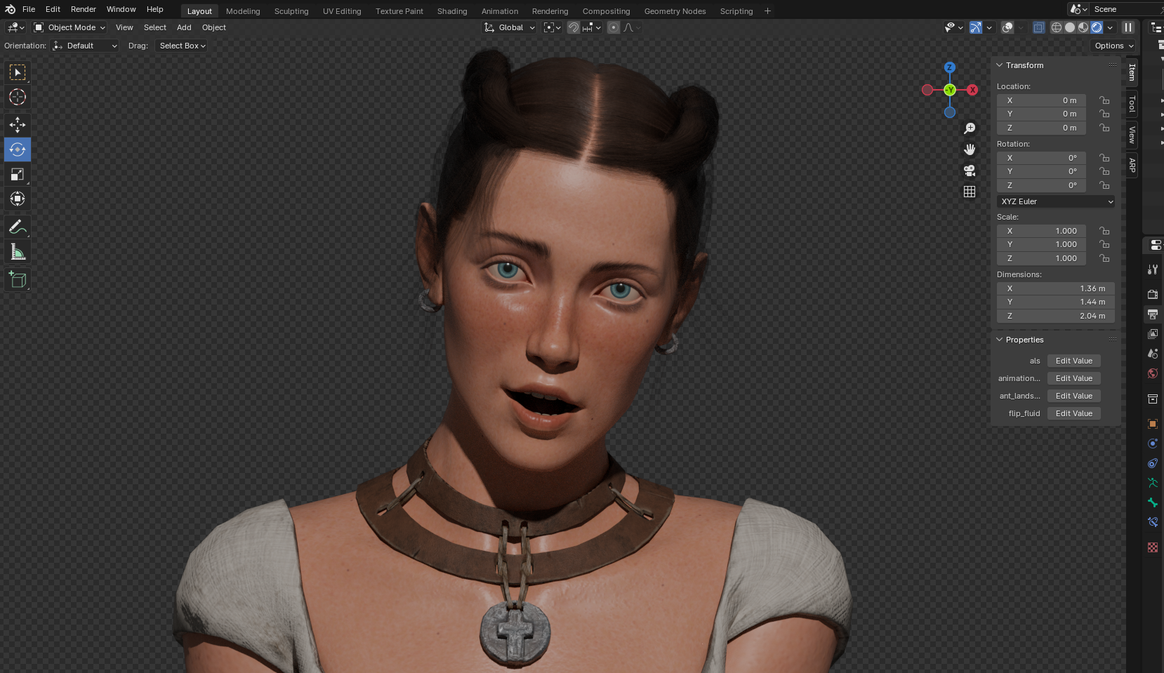Screen dimensions: 1164x673
Task: Pick the Annotate pencil tool
Action: pyautogui.click(x=18, y=227)
